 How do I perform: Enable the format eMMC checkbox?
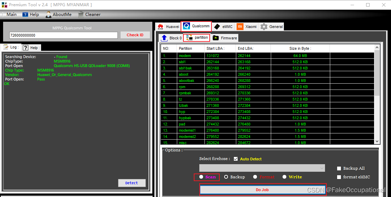click(339, 177)
